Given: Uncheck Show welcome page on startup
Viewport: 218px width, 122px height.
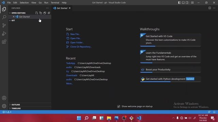Looking at the screenshot, I should pyautogui.click(x=119, y=106).
